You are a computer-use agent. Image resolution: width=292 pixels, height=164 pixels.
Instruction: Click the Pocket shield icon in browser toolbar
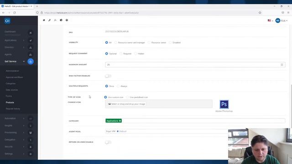coord(283,13)
